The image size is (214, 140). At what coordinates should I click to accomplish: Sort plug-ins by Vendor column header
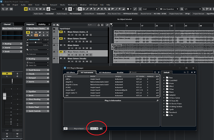click(102, 76)
